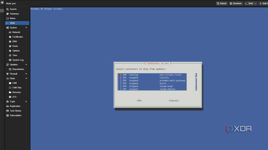
Task: Click the ZFS grid icon
Action: point(10,97)
